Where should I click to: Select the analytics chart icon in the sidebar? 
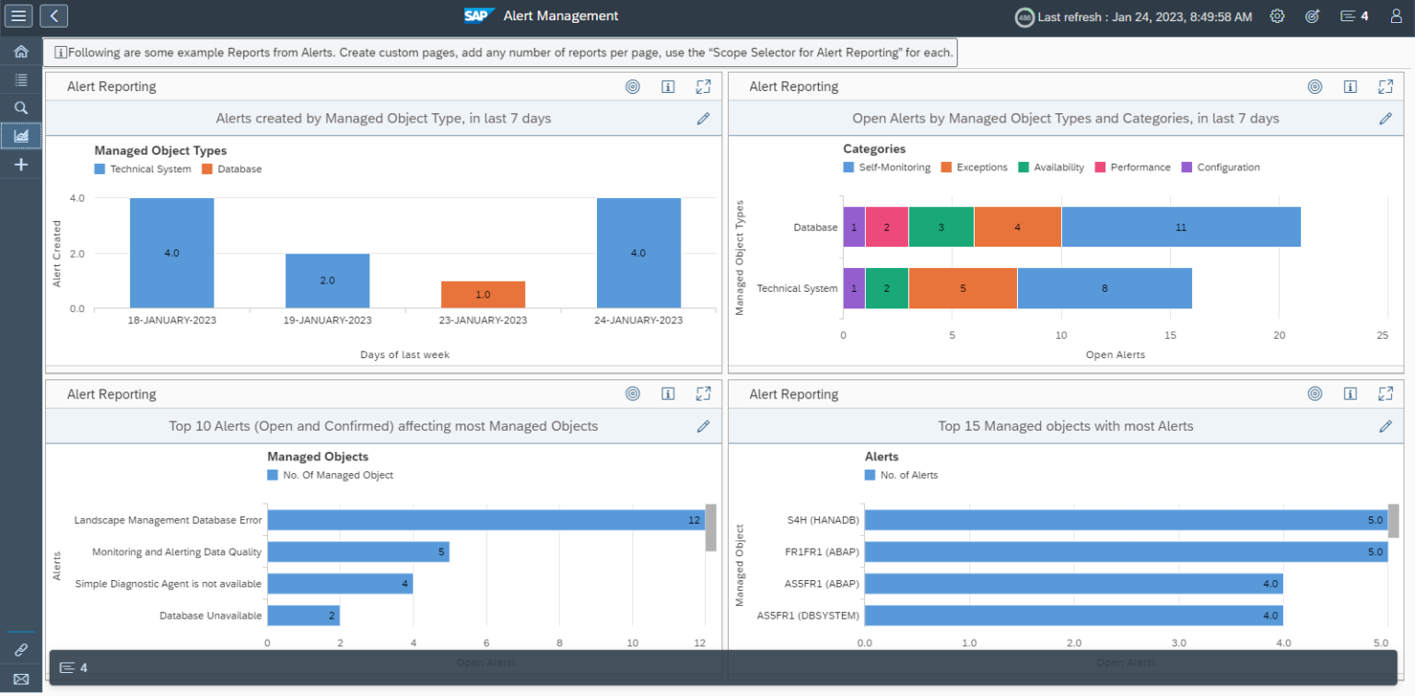[19, 135]
